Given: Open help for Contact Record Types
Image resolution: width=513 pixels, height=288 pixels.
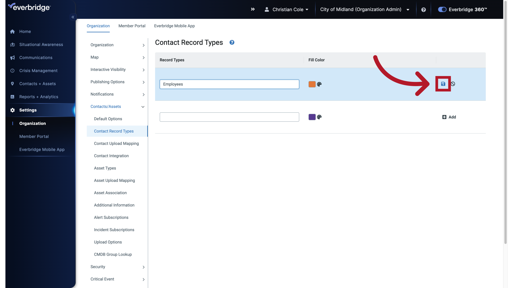Looking at the screenshot, I should (x=232, y=42).
